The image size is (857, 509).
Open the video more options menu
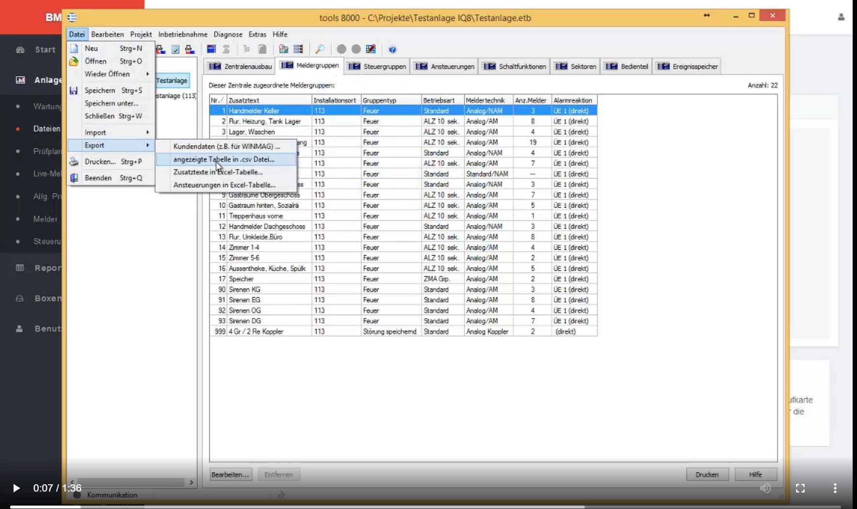pyautogui.click(x=835, y=488)
